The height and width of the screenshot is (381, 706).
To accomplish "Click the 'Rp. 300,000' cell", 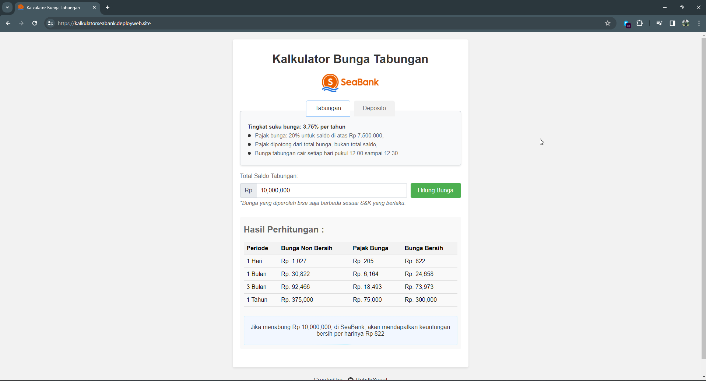I will coord(421,300).
